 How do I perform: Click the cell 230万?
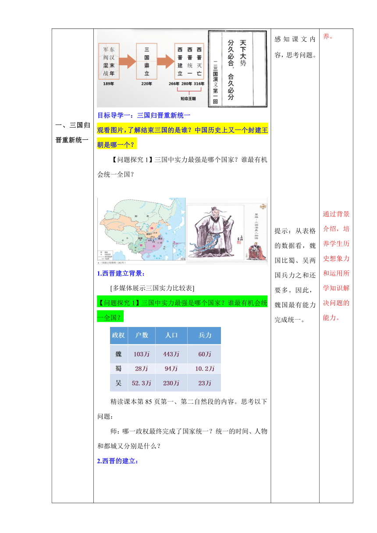[171, 383]
